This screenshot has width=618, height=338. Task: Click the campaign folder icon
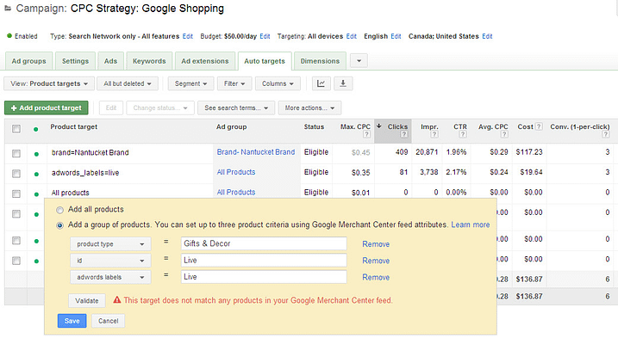8,9
